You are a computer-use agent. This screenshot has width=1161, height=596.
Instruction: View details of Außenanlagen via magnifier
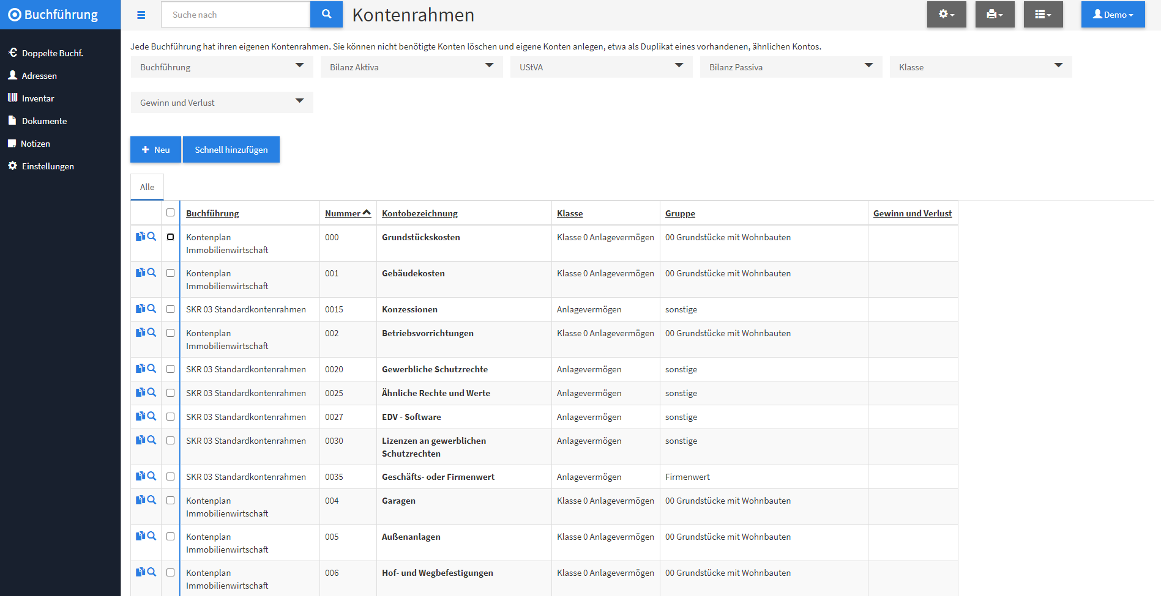(x=152, y=536)
